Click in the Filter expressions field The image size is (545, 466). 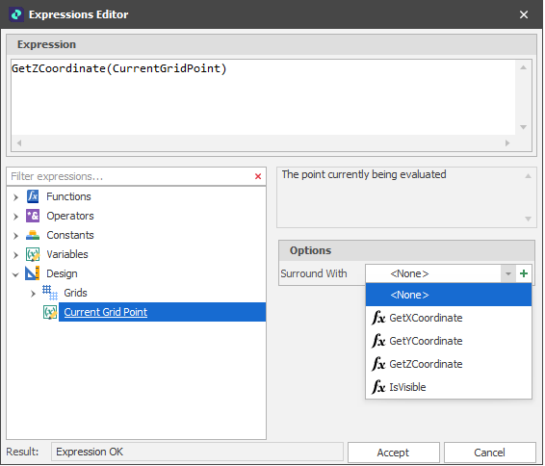tap(130, 176)
